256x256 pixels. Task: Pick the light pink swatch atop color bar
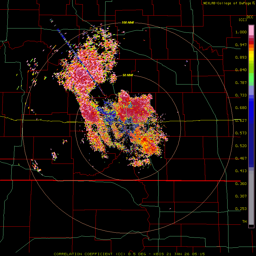[251, 30]
